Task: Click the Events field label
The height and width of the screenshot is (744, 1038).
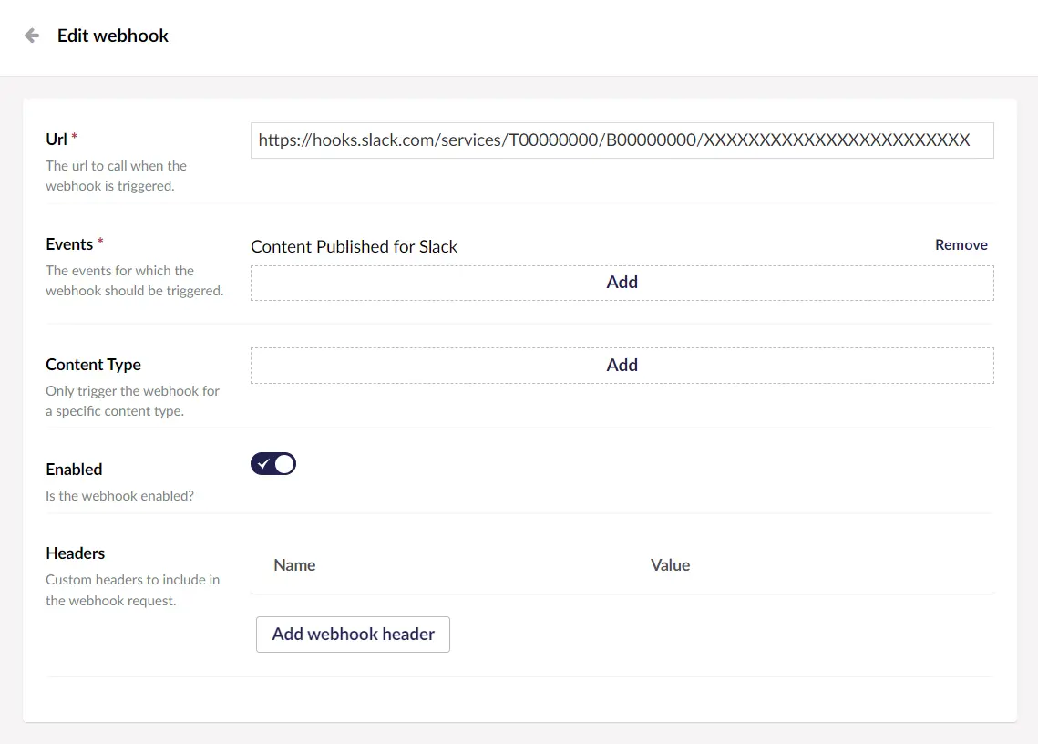Action: pyautogui.click(x=69, y=243)
